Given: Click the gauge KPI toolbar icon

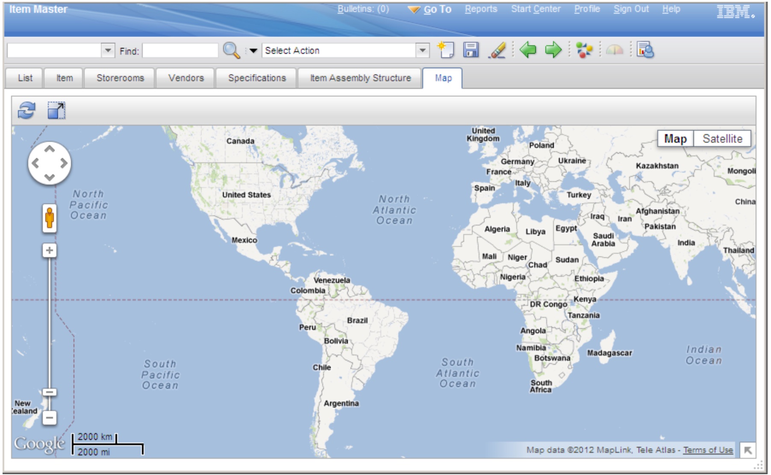Looking at the screenshot, I should (615, 50).
